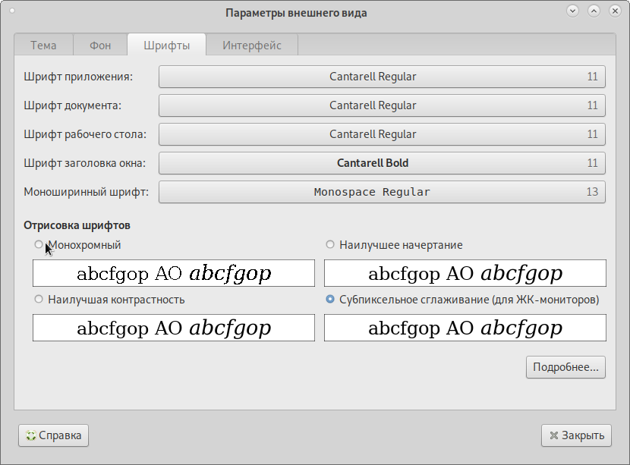630x465 pixels.
Task: Open the document font chooser button
Action: click(381, 105)
